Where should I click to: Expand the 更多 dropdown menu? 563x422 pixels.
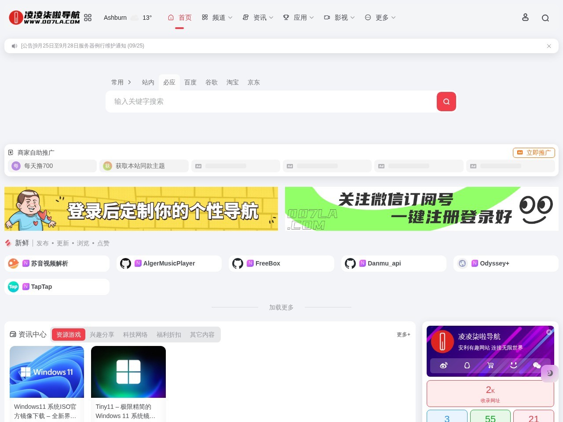click(380, 18)
